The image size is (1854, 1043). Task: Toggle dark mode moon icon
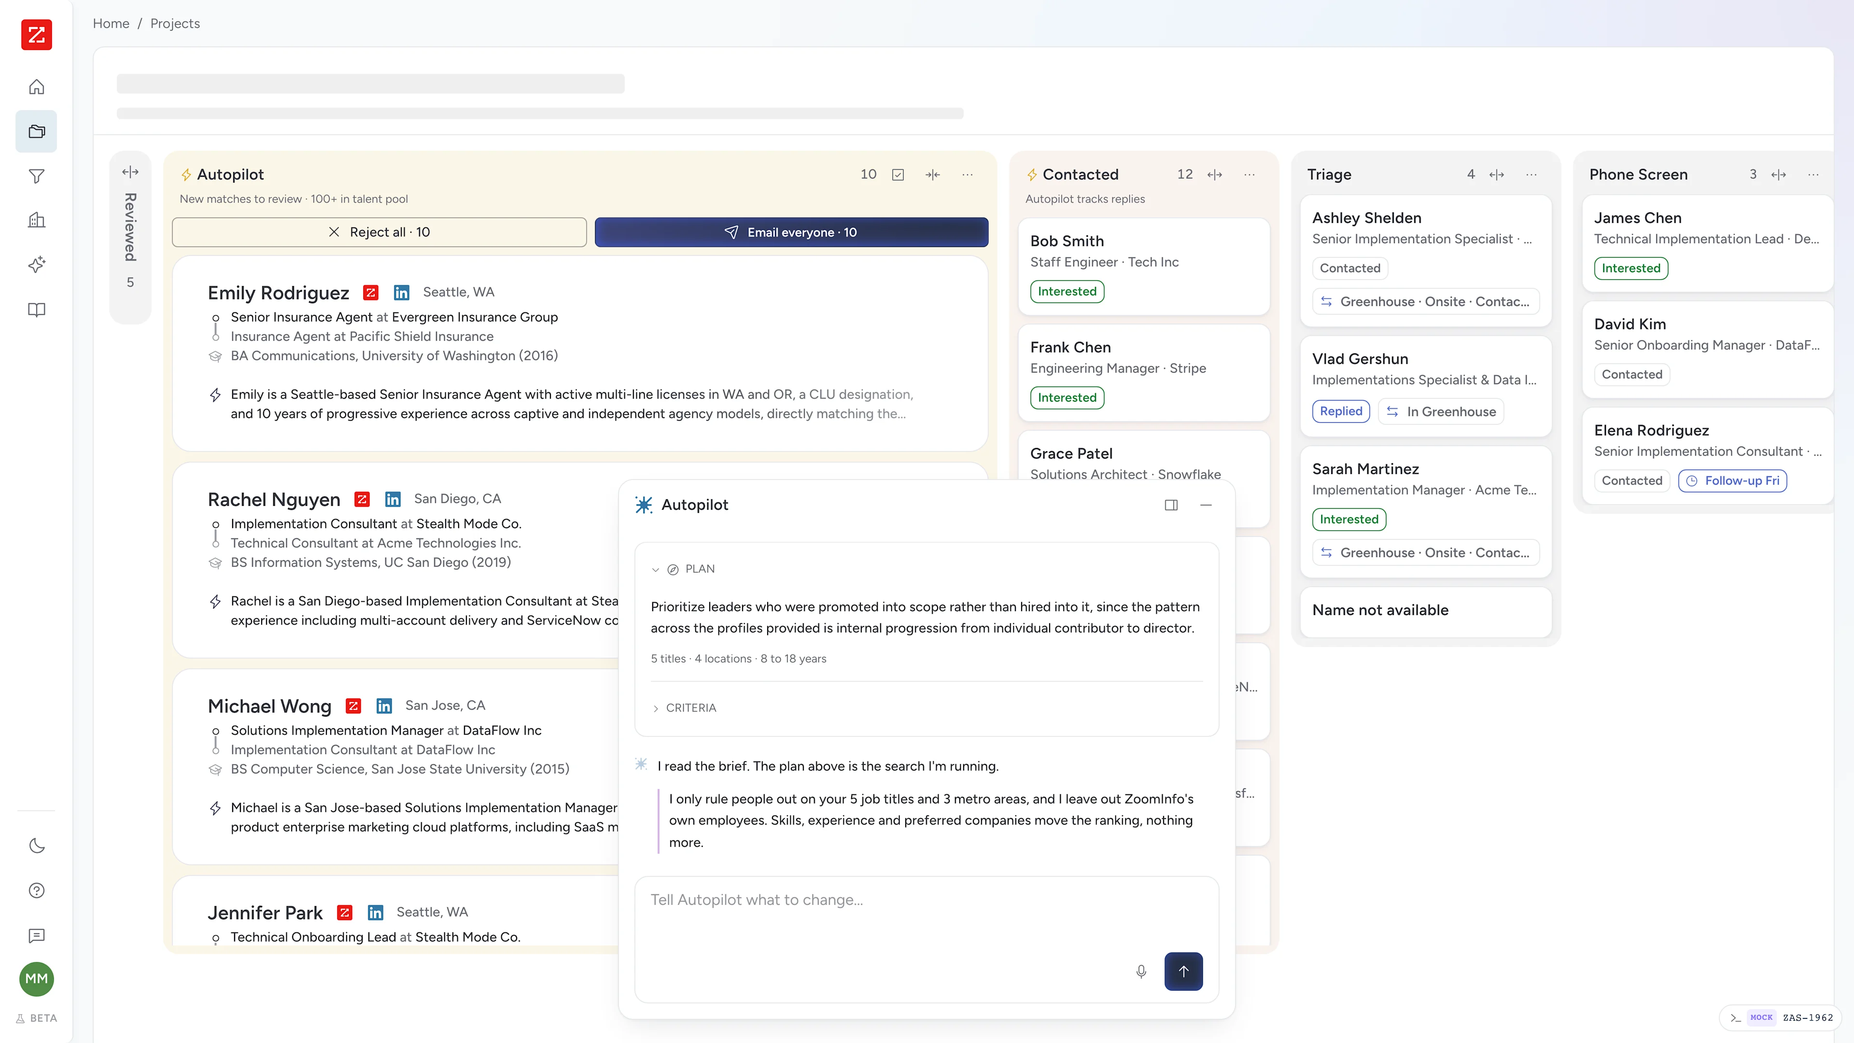coord(37,846)
